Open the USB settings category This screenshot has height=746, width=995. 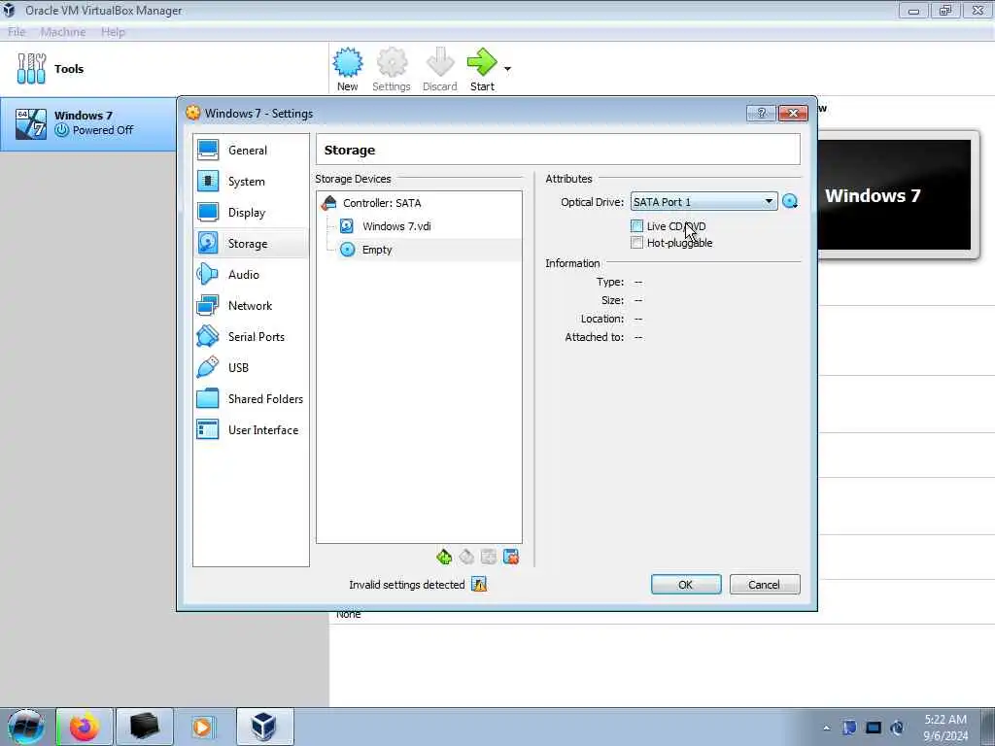[251, 368]
